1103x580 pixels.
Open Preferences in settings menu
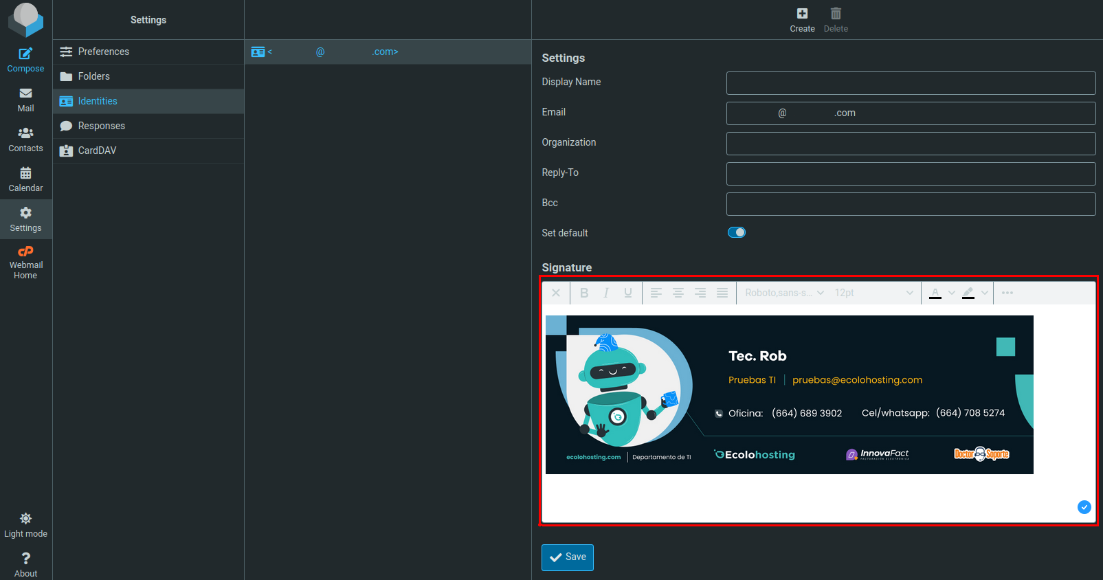tap(103, 52)
